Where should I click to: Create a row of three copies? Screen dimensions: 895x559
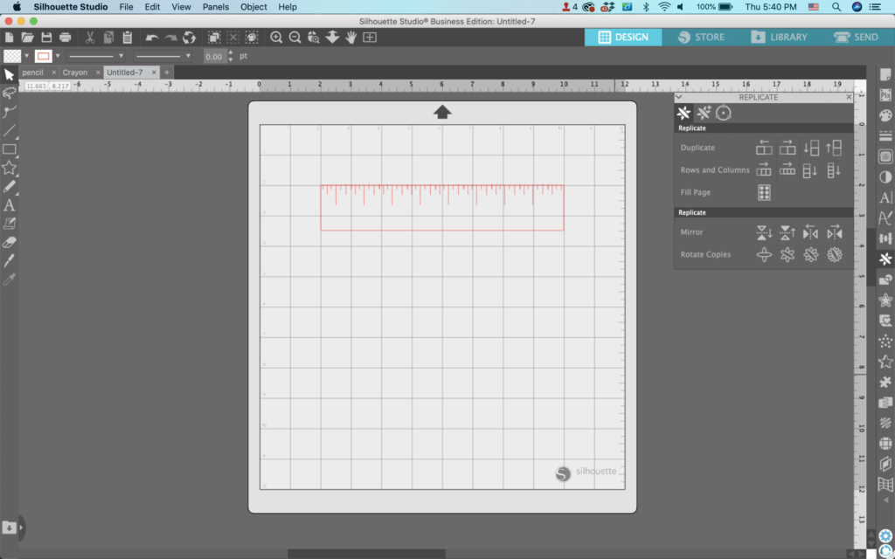[764, 170]
